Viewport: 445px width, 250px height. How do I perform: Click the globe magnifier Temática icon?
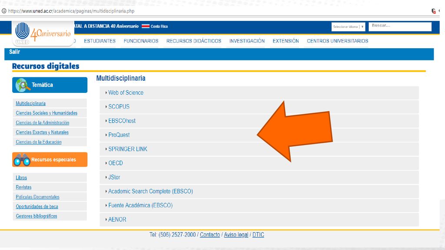23,85
